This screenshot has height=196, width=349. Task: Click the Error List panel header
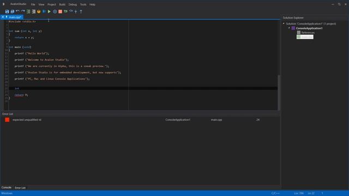8,114
